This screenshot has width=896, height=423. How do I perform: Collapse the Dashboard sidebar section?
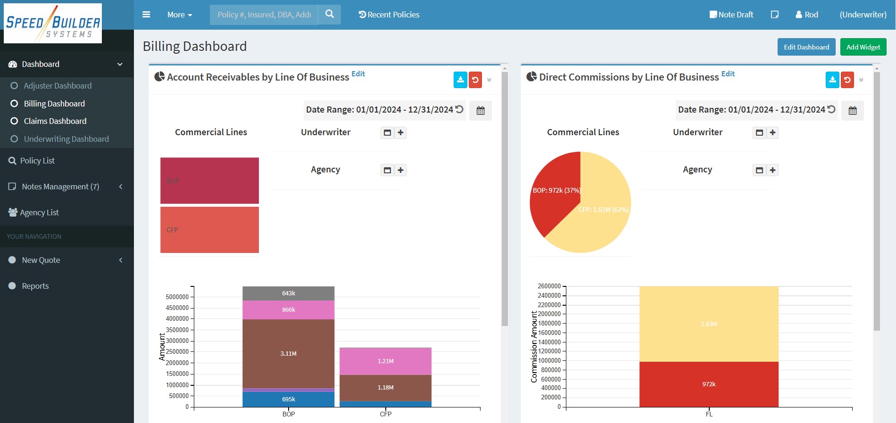click(x=120, y=64)
